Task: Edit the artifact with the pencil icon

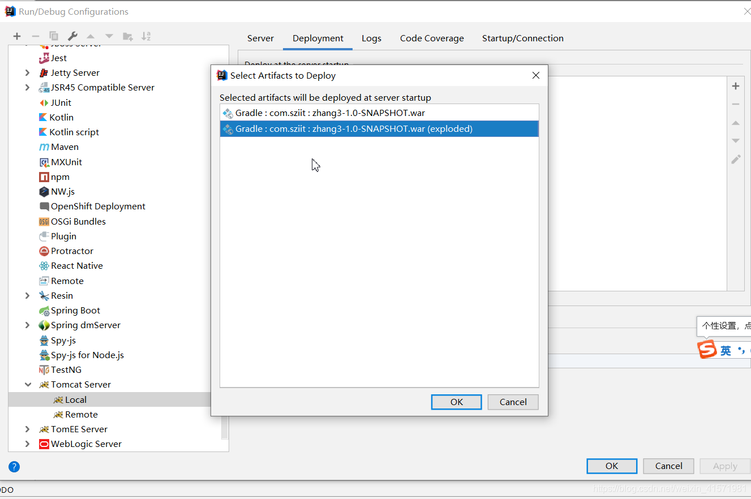Action: tap(736, 160)
